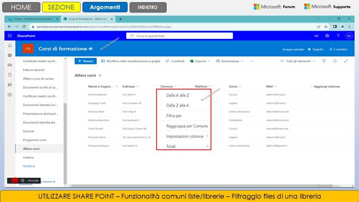
Task: Open browser three-dot menu
Action: point(349,26)
